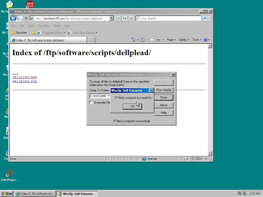The width and height of the screenshot is (263, 197).
Task: Close the small WinZip Self-Extractor message box
Action: click(x=151, y=91)
